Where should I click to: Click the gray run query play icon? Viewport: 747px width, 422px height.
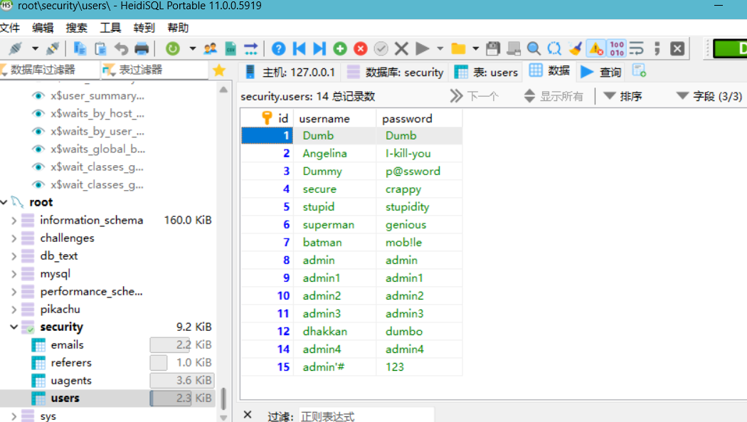click(422, 48)
